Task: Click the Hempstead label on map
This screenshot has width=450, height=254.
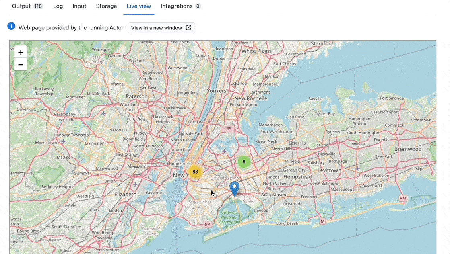Action: click(297, 177)
